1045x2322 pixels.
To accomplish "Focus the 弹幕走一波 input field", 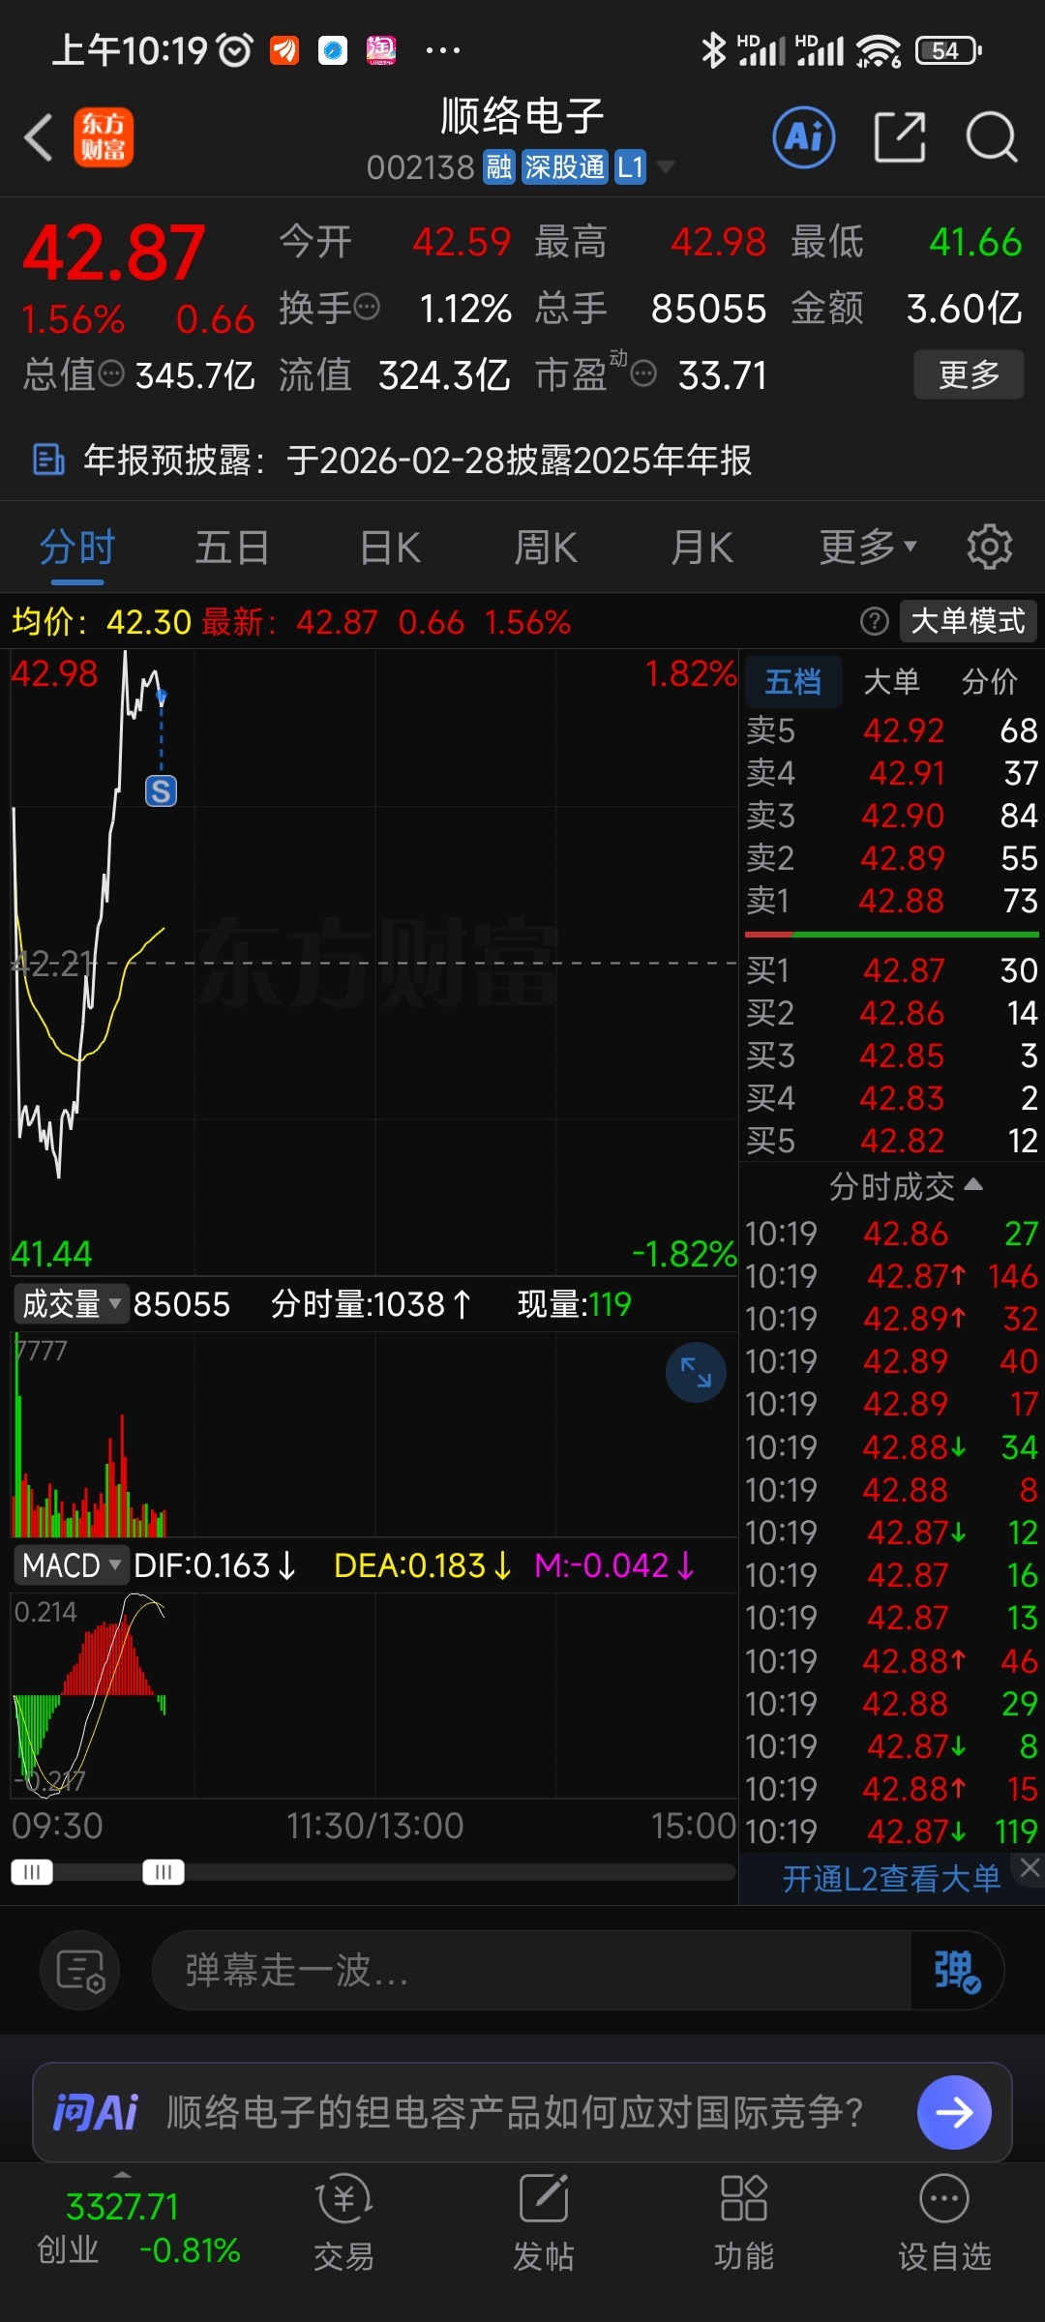I will (530, 1970).
